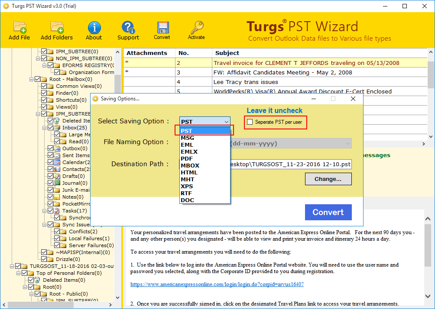Open the americanexpressonline.com login link
This screenshot has height=309, width=435.
pos(217,284)
